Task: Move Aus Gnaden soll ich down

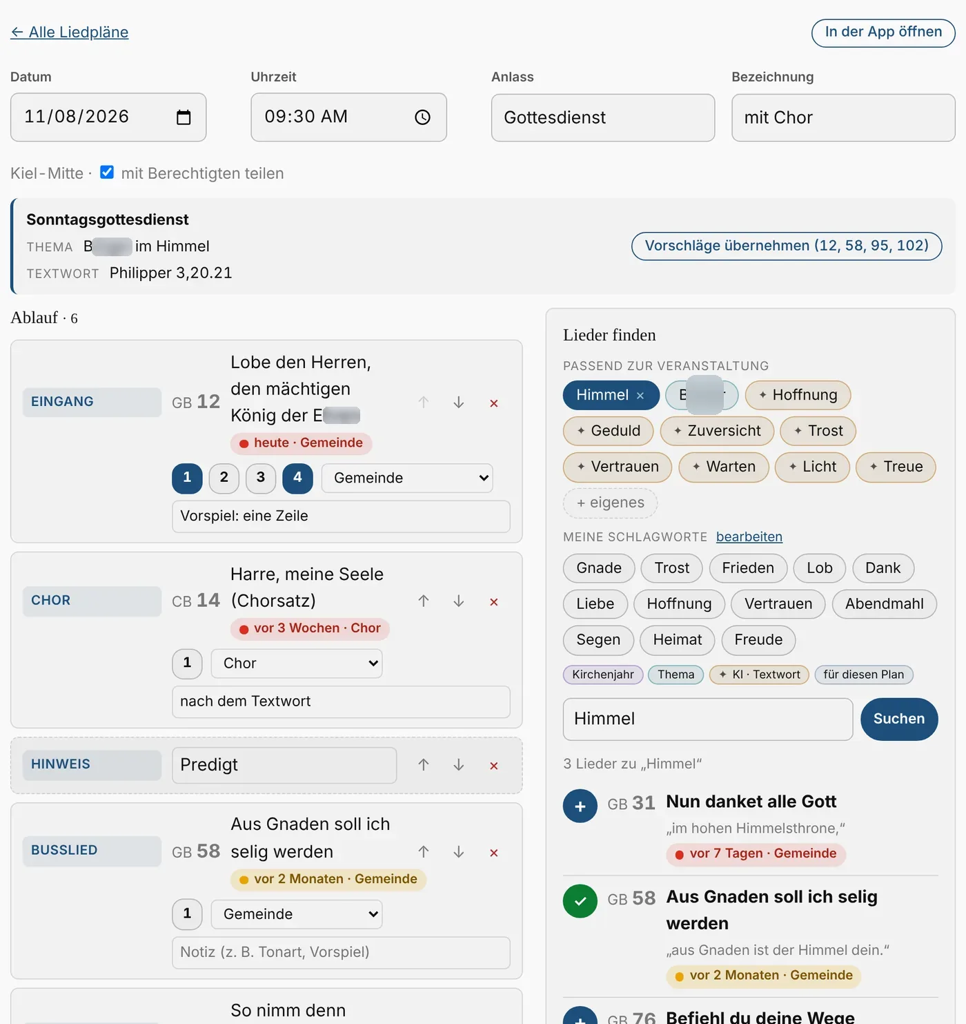Action: (x=459, y=852)
